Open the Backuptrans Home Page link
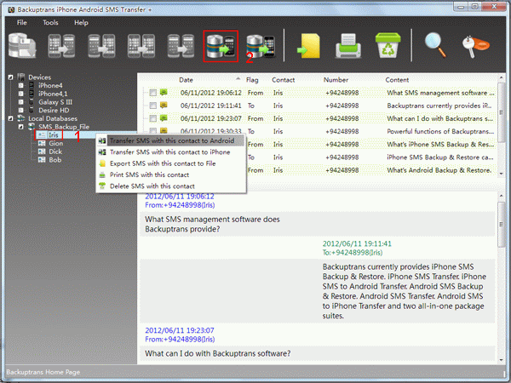The width and height of the screenshot is (511, 383). tap(43, 372)
